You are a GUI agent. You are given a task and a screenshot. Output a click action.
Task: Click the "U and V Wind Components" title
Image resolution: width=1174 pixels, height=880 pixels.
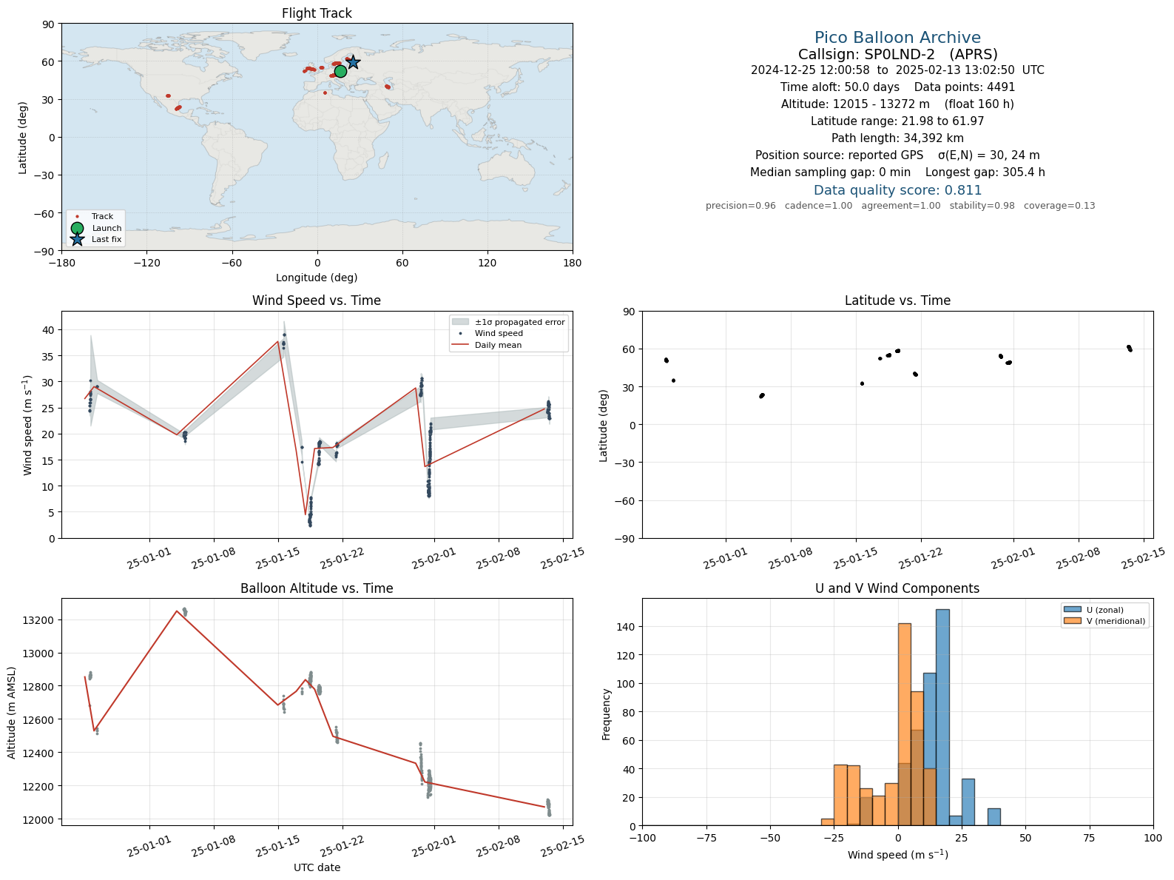pyautogui.click(x=897, y=588)
